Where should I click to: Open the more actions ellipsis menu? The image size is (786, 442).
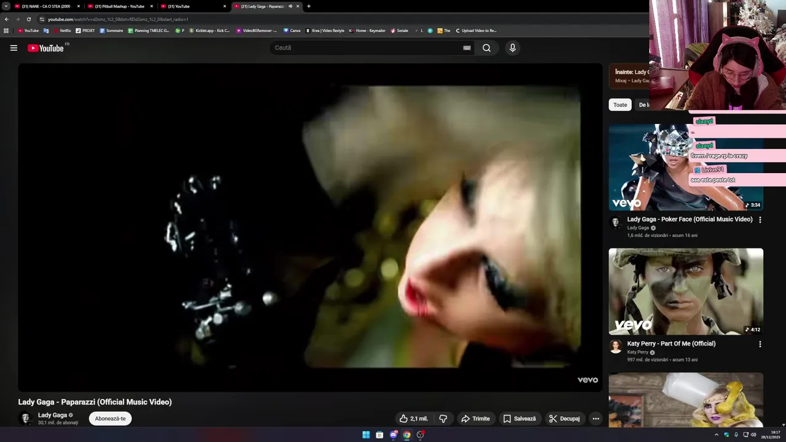[595, 419]
